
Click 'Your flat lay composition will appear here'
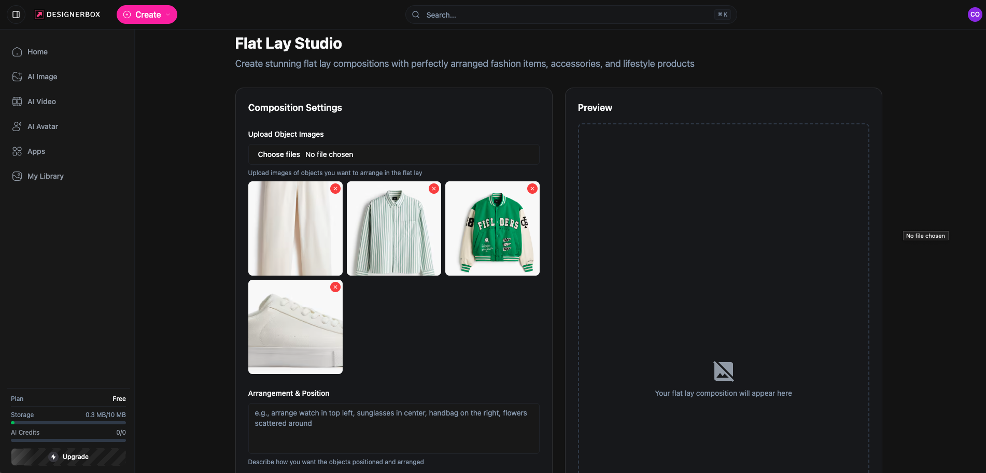[x=723, y=393]
